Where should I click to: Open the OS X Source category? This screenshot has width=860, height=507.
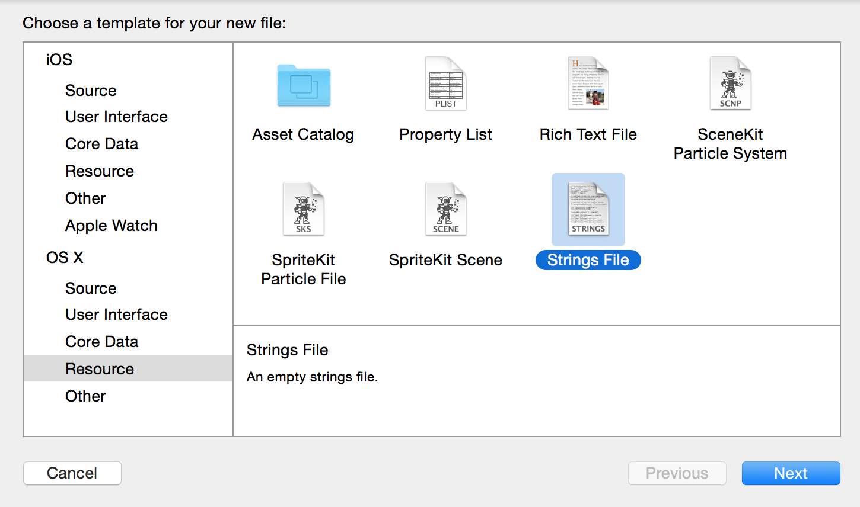tap(90, 288)
